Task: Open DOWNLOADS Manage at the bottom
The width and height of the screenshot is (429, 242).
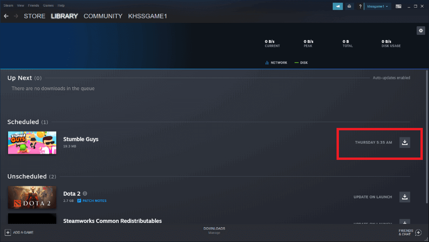Action: (x=214, y=231)
